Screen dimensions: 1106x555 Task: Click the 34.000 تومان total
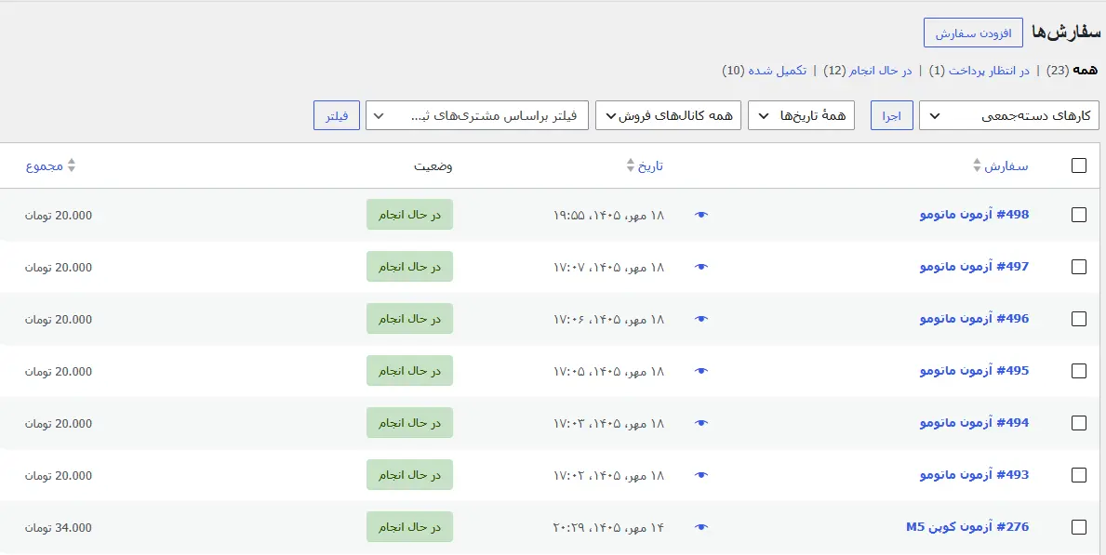59,527
